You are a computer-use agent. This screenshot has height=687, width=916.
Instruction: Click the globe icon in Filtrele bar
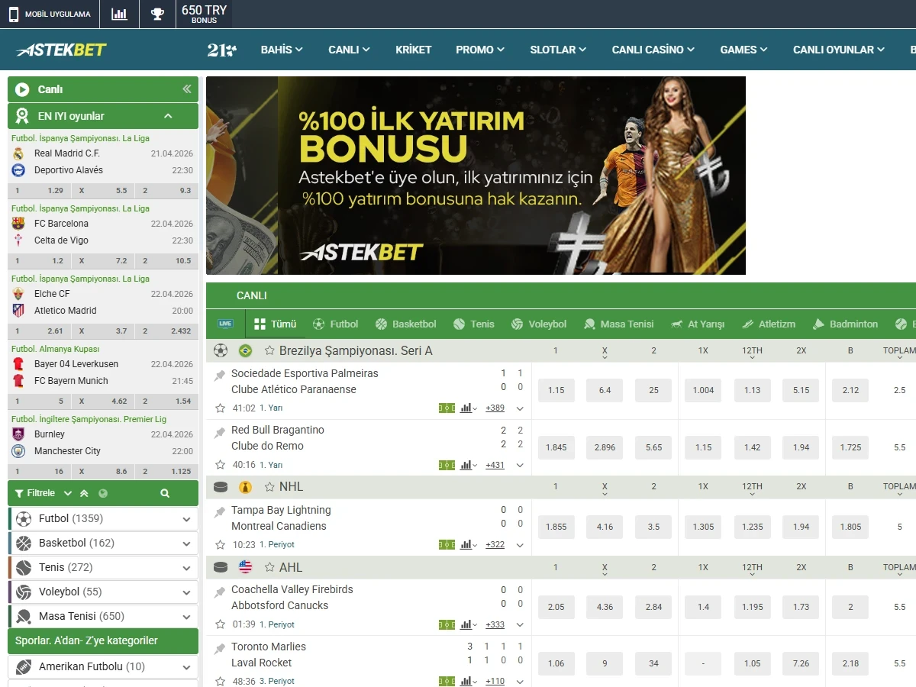pyautogui.click(x=103, y=493)
